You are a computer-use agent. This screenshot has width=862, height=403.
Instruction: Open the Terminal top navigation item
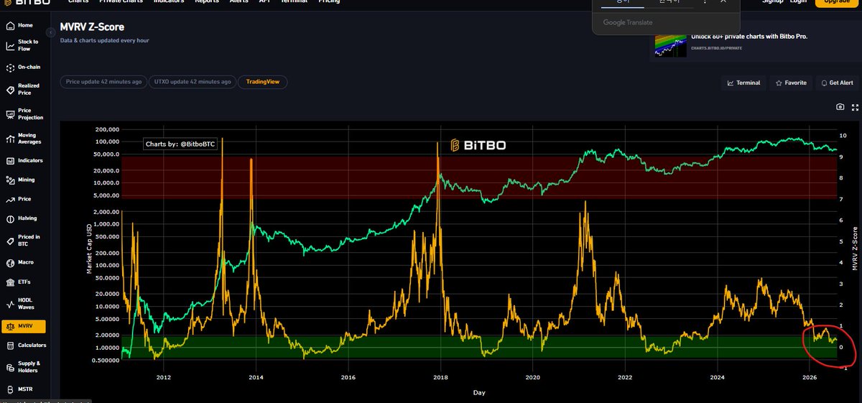293,2
